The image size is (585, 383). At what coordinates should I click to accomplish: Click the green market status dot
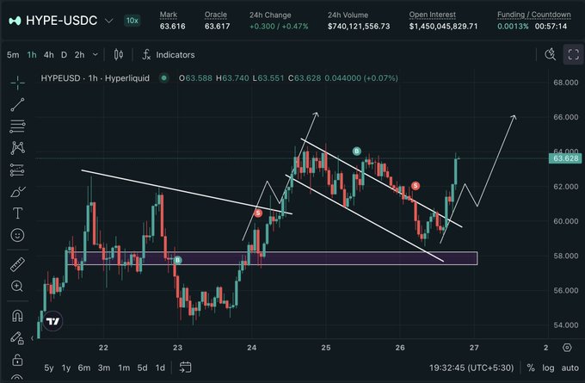point(163,78)
